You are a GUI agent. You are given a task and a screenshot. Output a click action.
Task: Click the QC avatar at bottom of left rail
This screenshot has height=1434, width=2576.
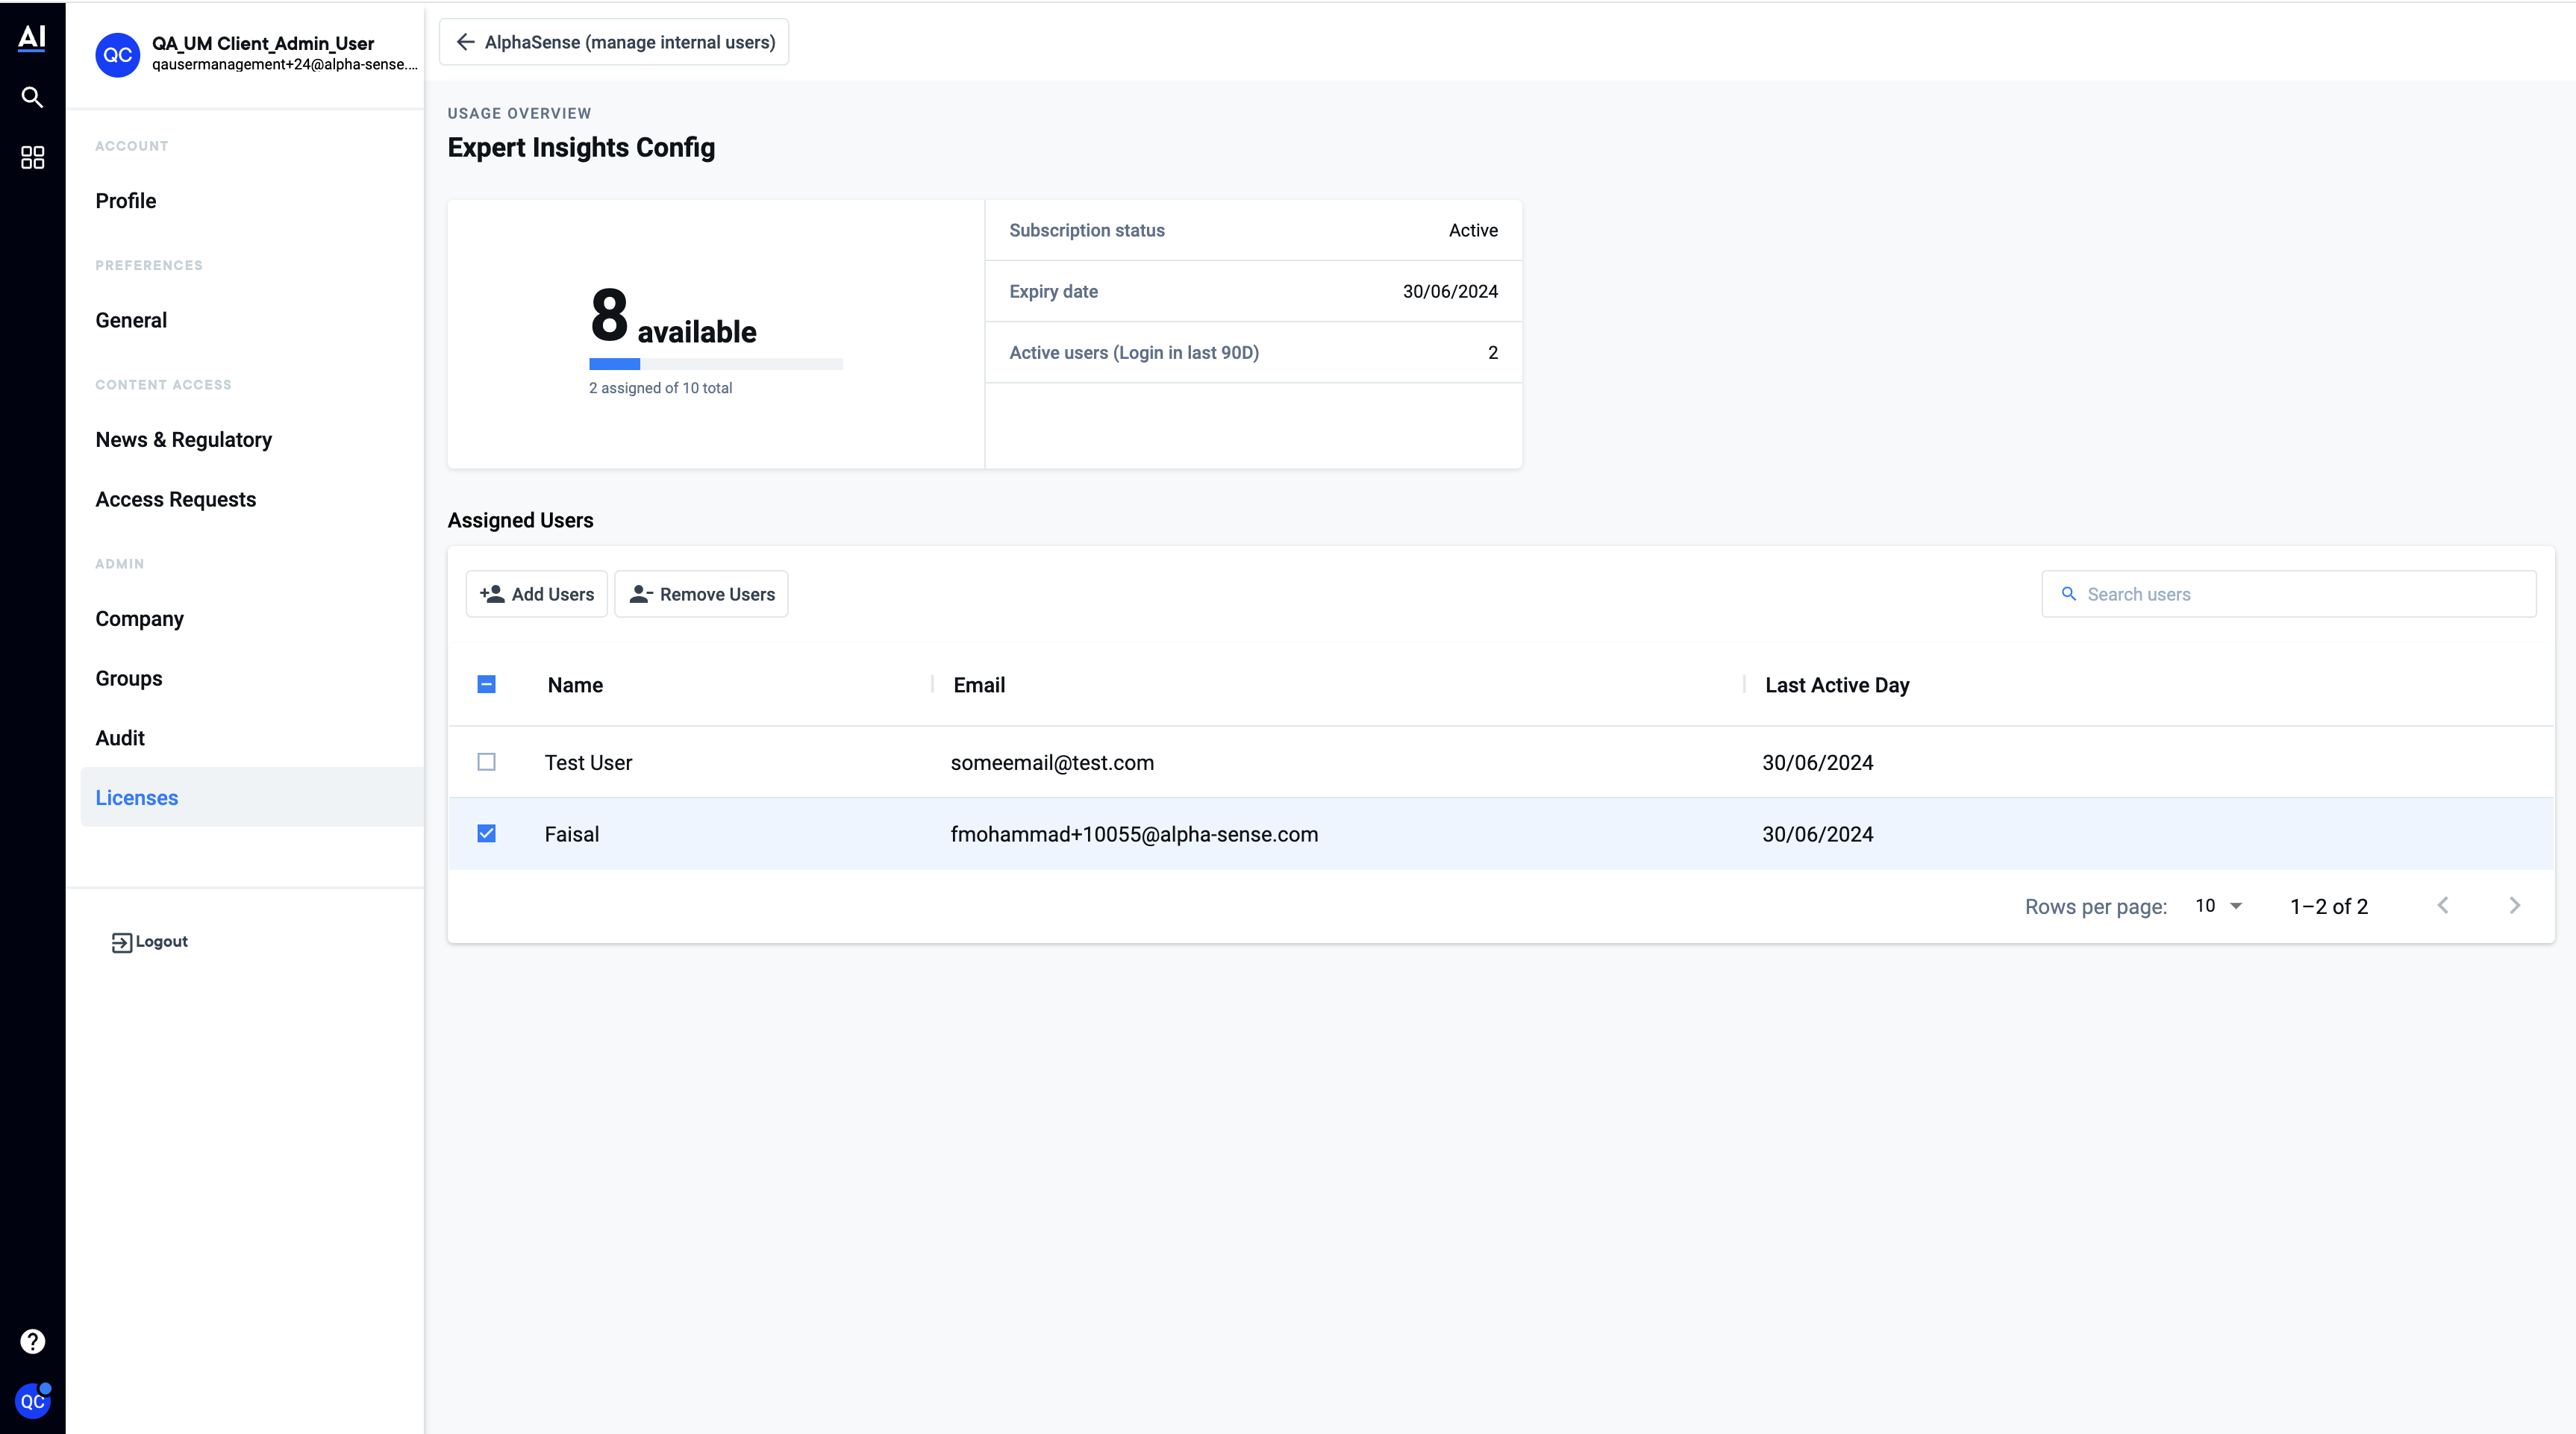click(x=32, y=1400)
